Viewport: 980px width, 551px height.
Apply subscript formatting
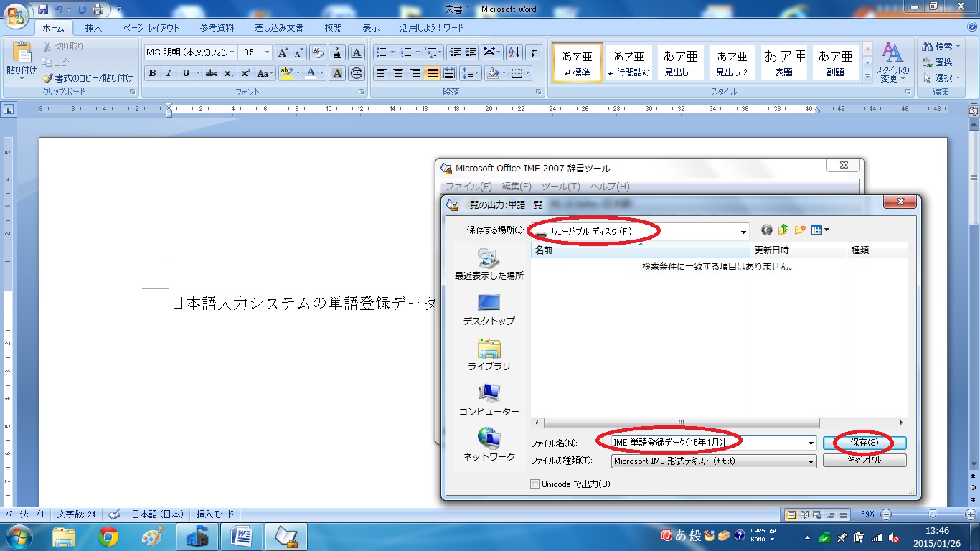point(228,73)
